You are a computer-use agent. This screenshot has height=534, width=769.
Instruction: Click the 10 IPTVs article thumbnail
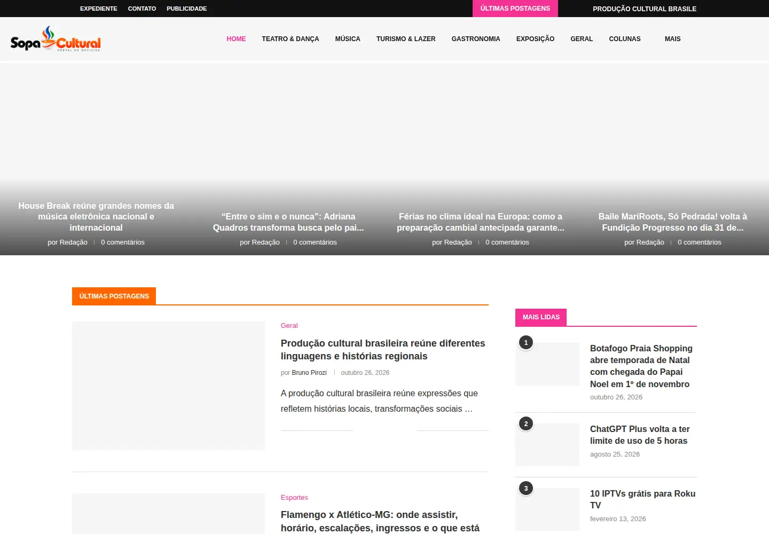point(547,509)
